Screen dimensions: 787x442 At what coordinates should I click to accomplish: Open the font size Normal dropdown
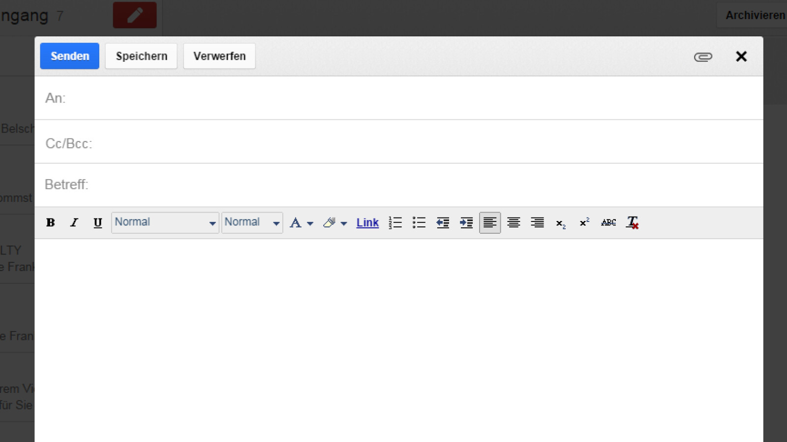252,222
